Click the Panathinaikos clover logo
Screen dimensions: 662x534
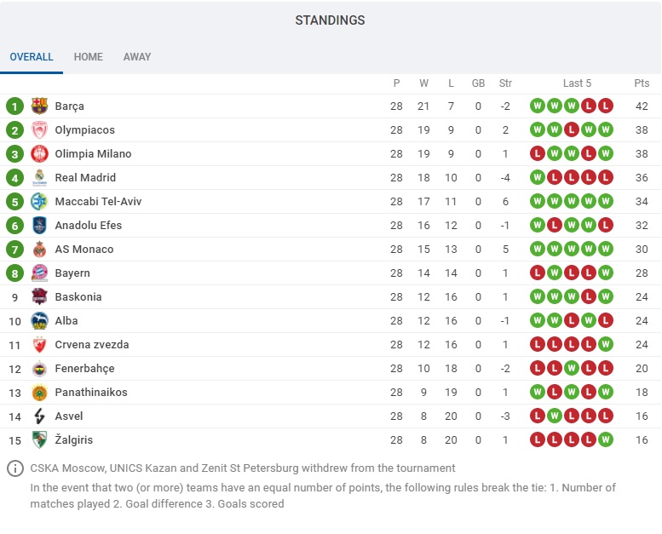pos(39,392)
